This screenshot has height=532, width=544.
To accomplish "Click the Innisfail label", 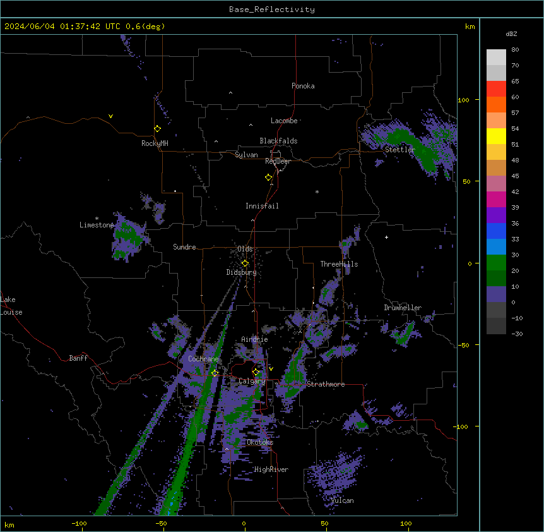I will 262,206.
